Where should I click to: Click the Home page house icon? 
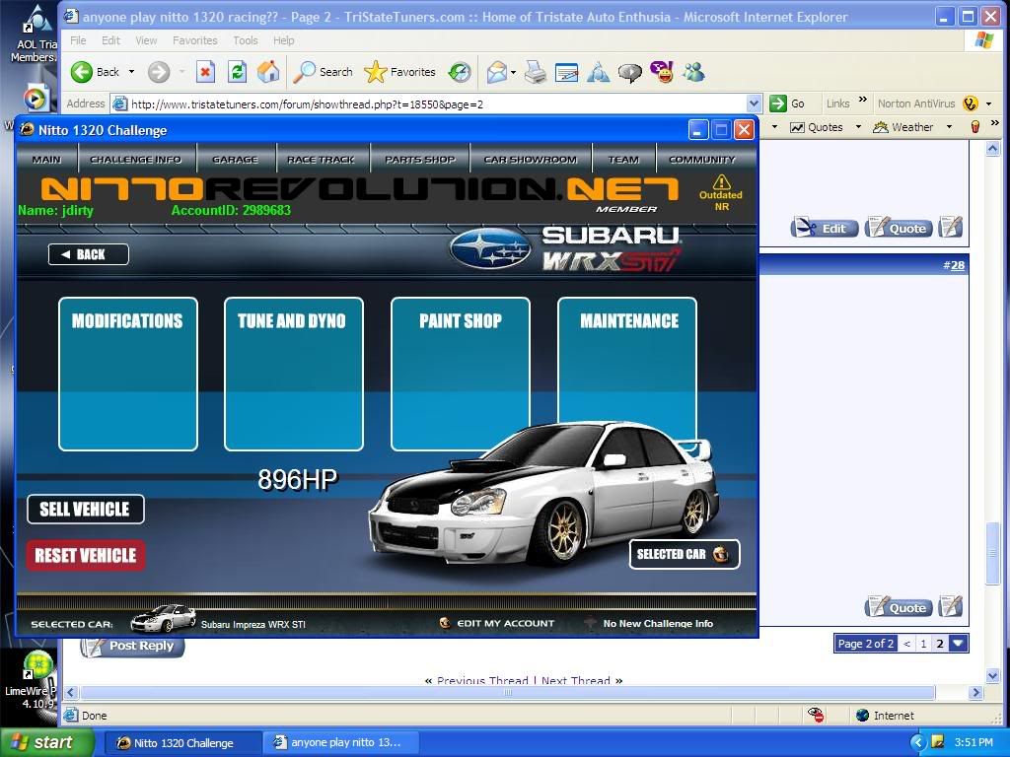tap(268, 71)
